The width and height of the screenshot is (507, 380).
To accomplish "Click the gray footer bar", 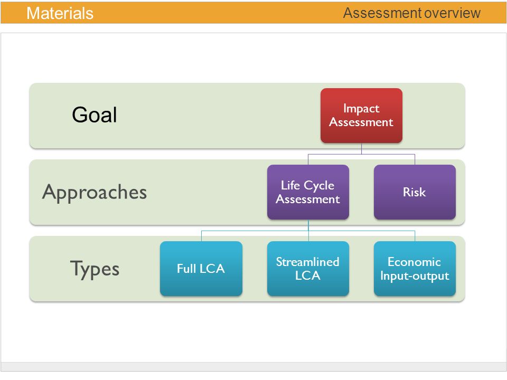I will (x=253, y=367).
